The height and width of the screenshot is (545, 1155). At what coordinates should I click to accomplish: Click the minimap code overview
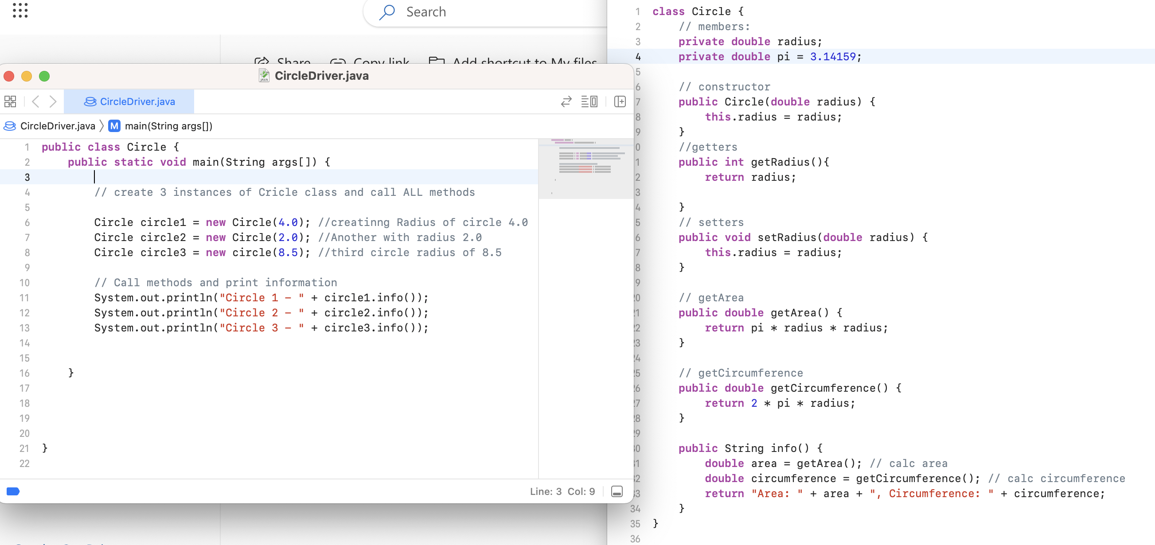point(585,168)
